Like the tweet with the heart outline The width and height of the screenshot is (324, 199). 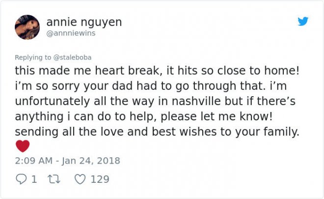click(x=80, y=179)
